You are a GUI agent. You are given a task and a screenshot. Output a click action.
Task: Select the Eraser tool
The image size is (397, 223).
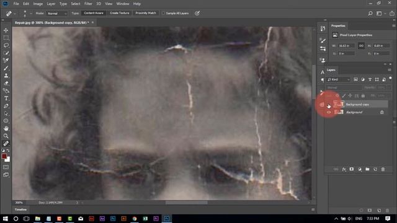coord(6,83)
